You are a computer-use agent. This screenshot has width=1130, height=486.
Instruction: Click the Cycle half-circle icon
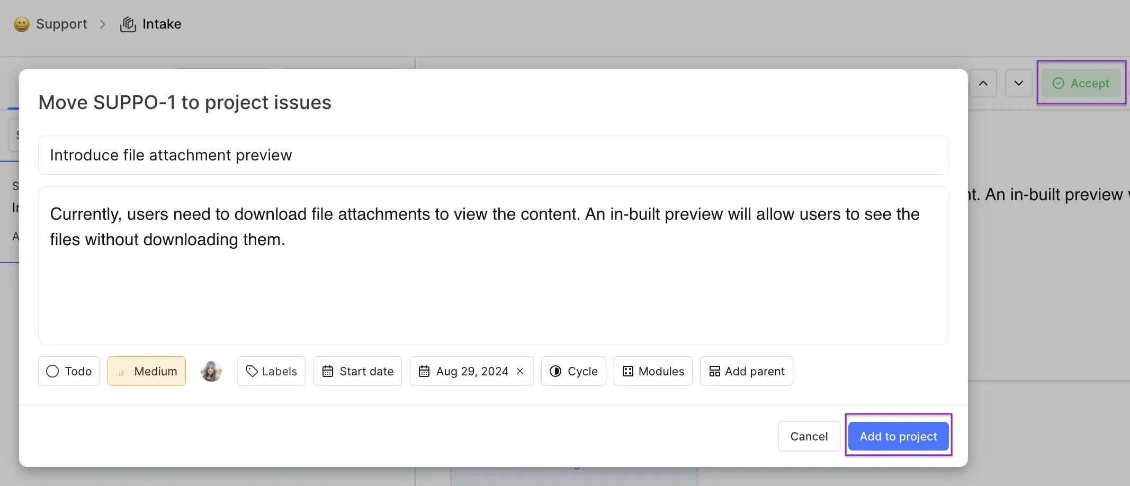tap(555, 371)
